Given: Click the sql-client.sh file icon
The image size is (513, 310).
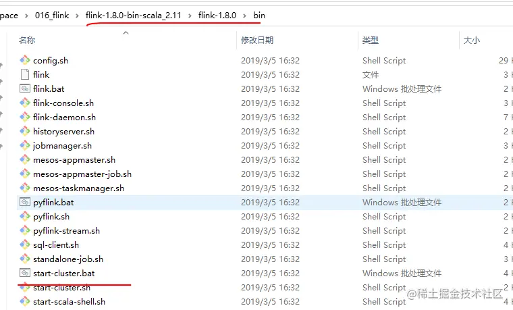Looking at the screenshot, I should [25, 245].
